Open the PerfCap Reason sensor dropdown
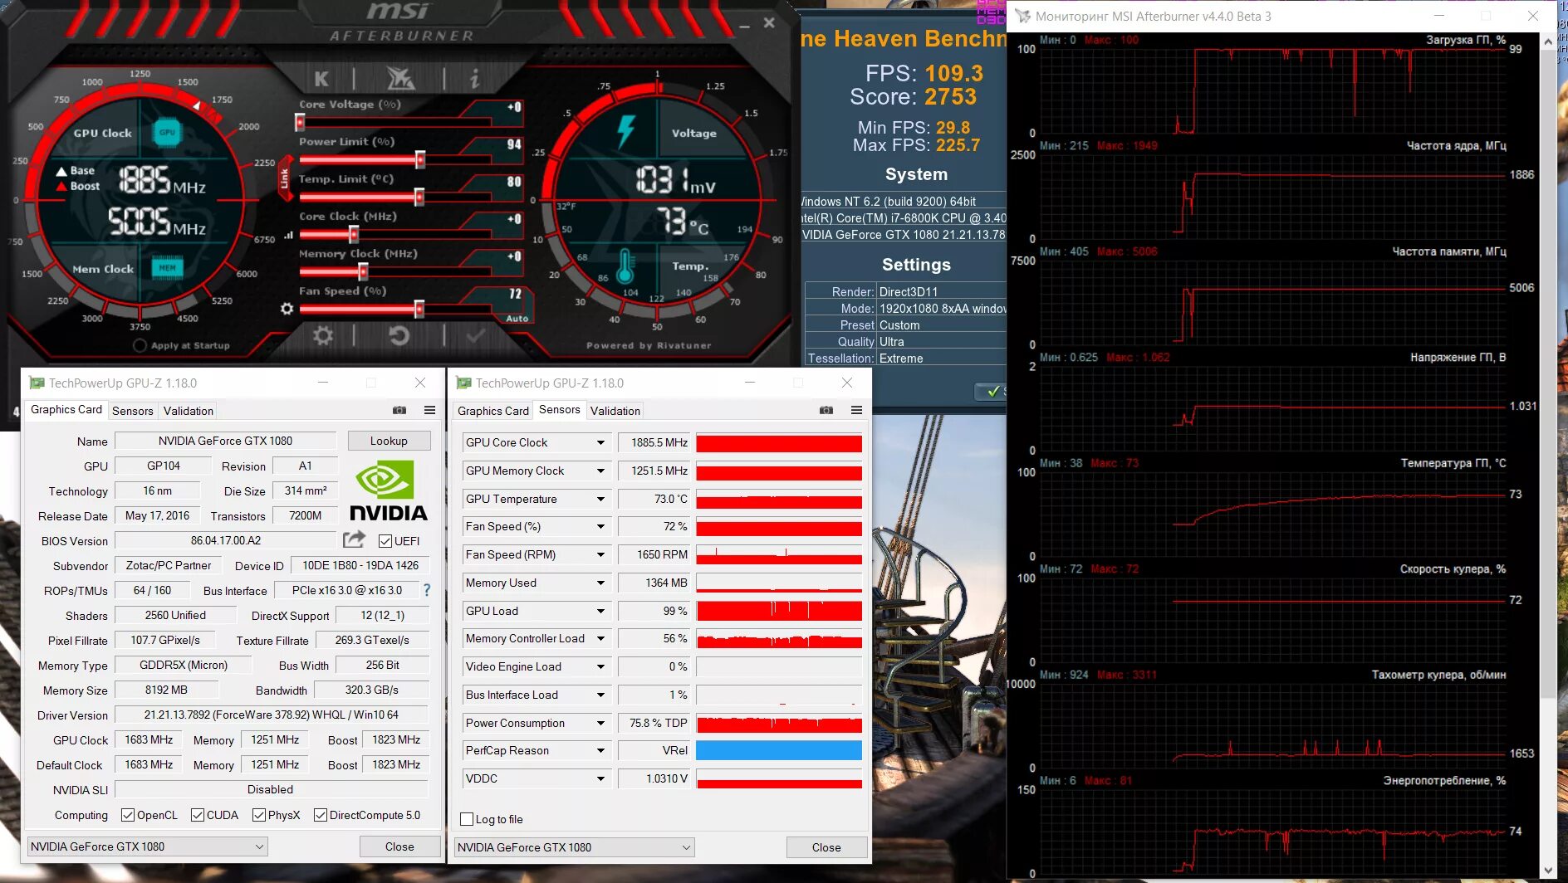1568x883 pixels. click(x=600, y=750)
